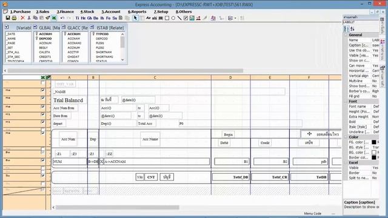Click the BG. color white swatch
The height and width of the screenshot is (218, 388).
point(374,153)
